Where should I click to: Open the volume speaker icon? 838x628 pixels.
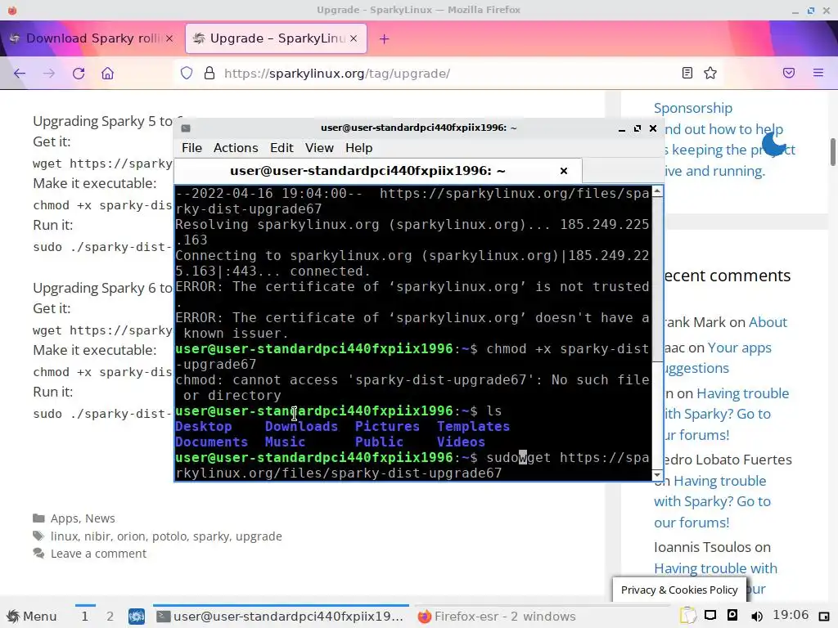[757, 616]
